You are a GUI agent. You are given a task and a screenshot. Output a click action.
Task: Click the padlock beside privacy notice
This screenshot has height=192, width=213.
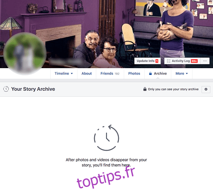(x=145, y=89)
